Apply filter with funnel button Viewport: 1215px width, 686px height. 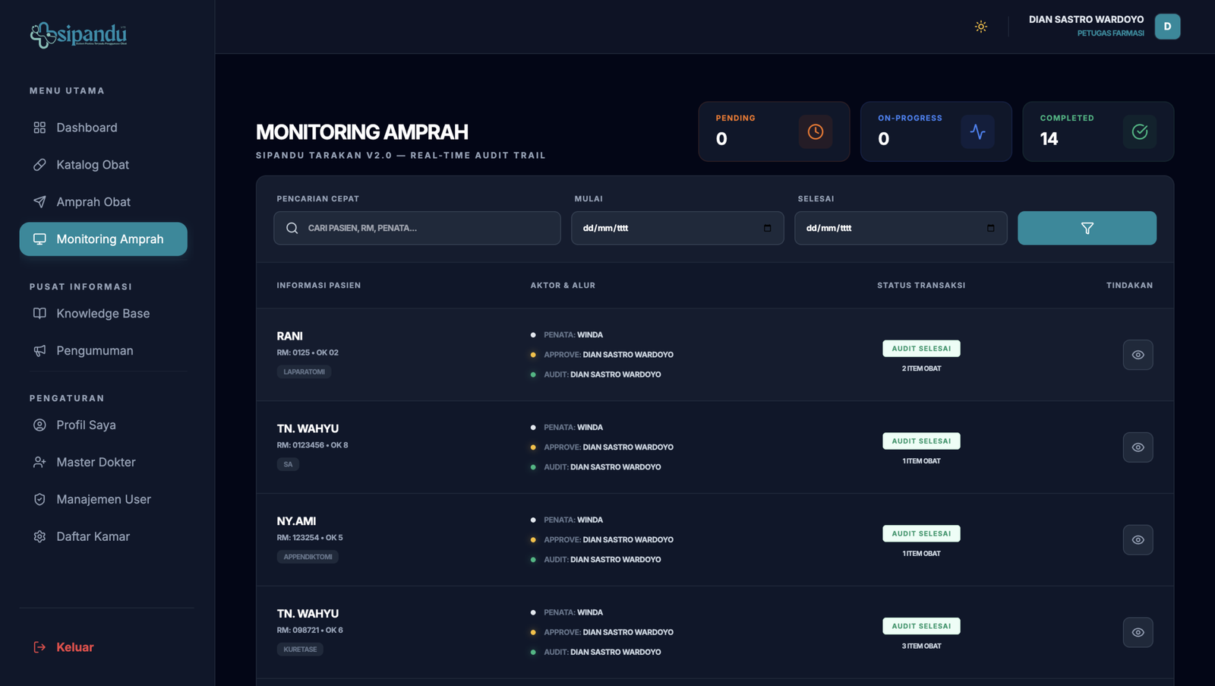1087,229
